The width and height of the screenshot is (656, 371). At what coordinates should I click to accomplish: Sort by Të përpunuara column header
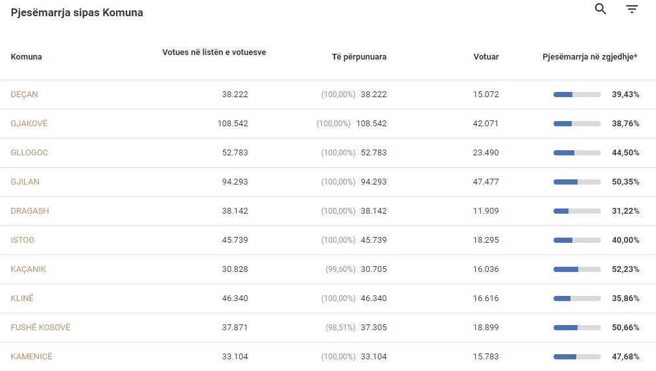click(x=359, y=57)
